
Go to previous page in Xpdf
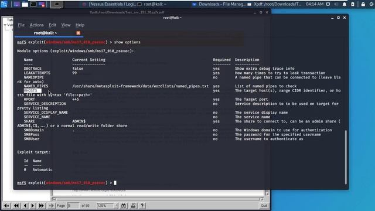tap(25, 206)
